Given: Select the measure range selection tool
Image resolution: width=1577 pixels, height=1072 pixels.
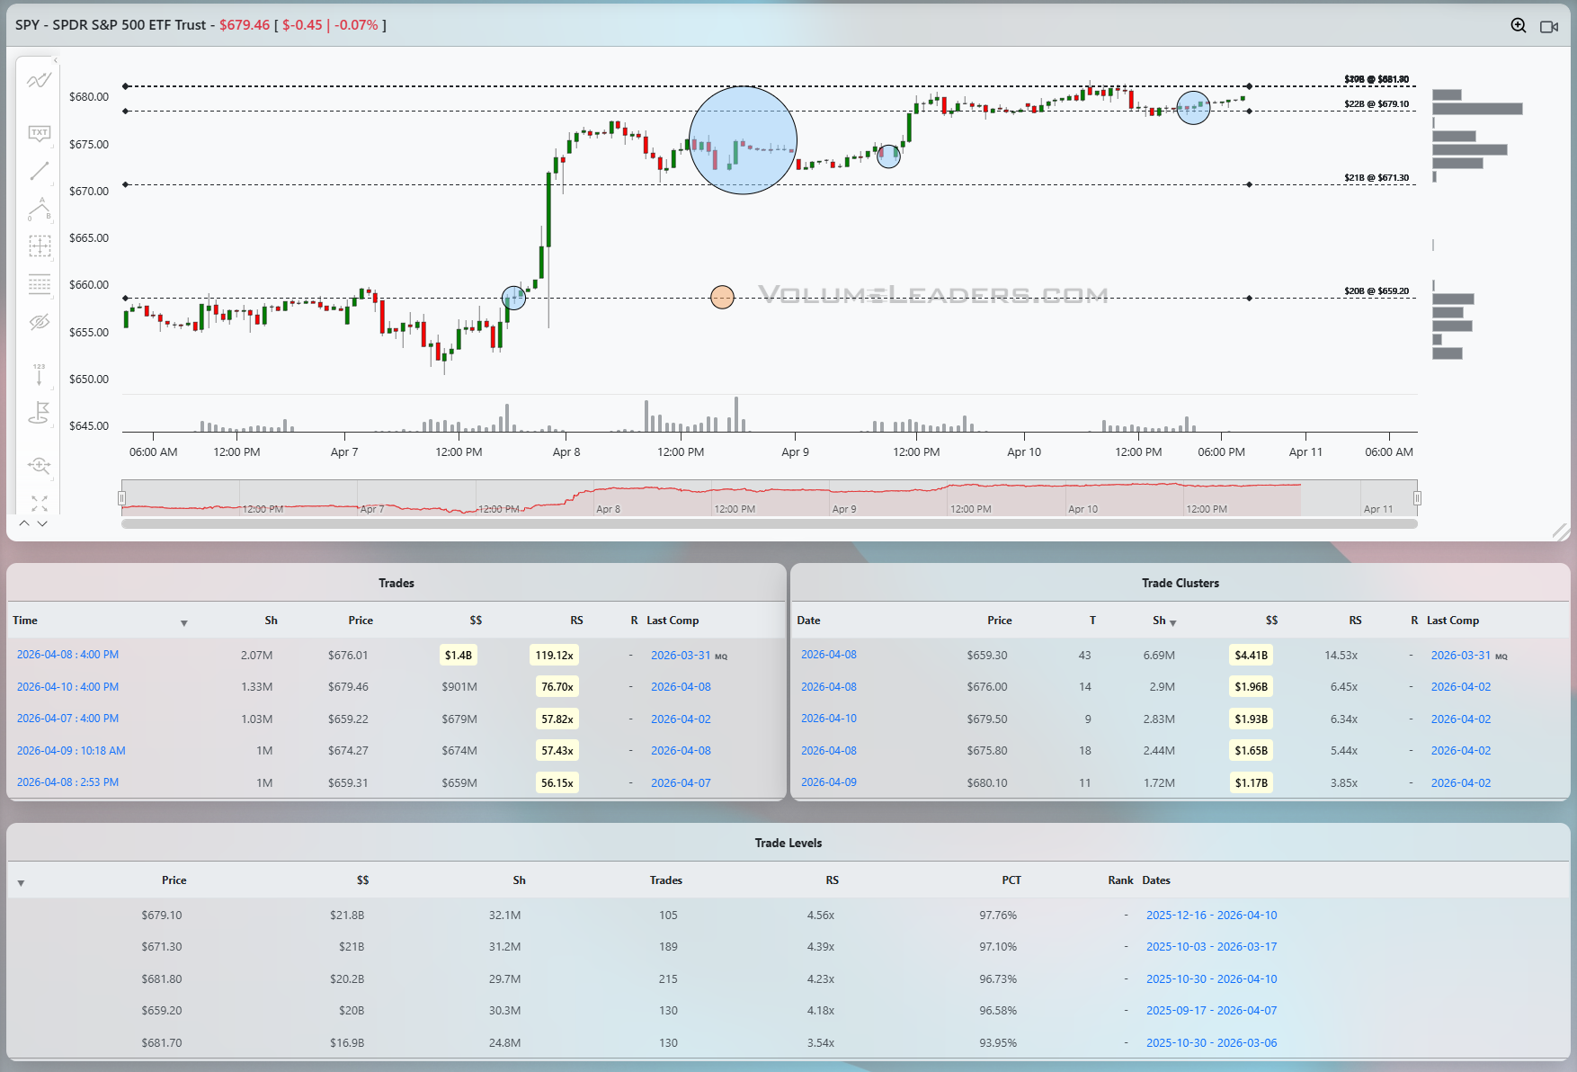Looking at the screenshot, I should 39,246.
